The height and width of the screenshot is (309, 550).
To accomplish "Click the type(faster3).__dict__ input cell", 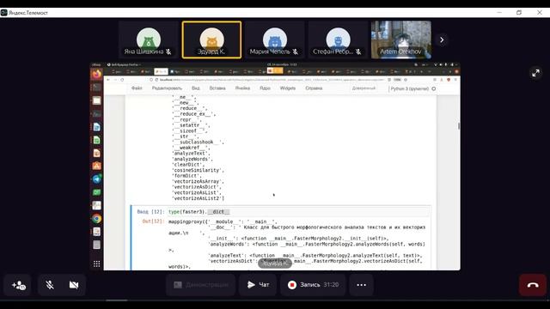I will tap(298, 212).
